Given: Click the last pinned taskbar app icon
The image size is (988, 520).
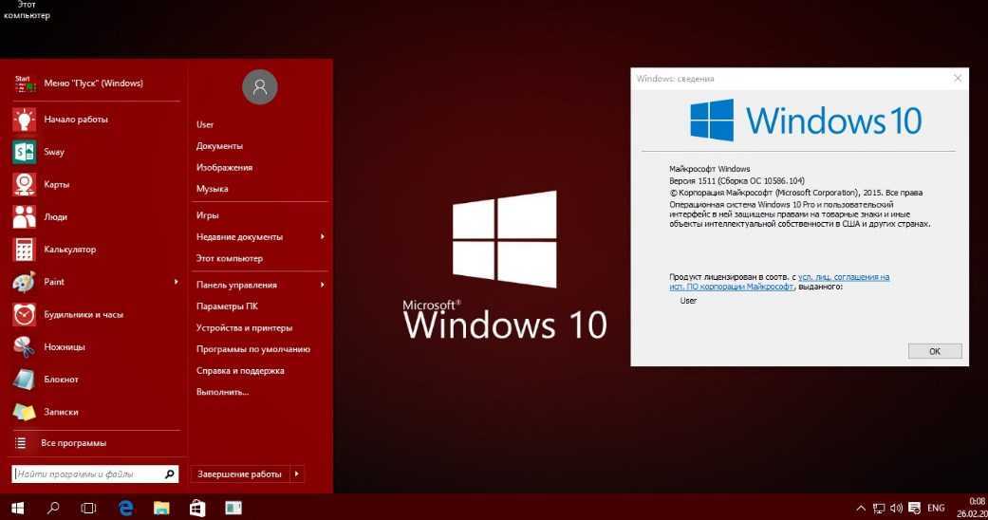Looking at the screenshot, I should 233,508.
